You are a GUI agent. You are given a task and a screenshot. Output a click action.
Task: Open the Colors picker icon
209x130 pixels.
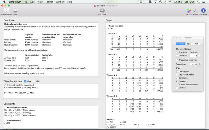[x=189, y=10]
